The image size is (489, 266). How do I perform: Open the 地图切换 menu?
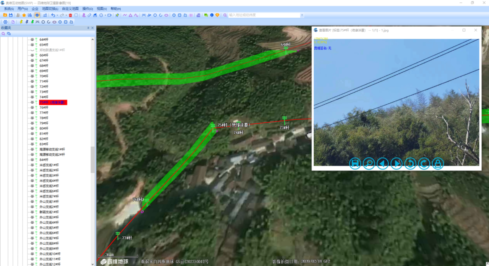click(x=50, y=8)
